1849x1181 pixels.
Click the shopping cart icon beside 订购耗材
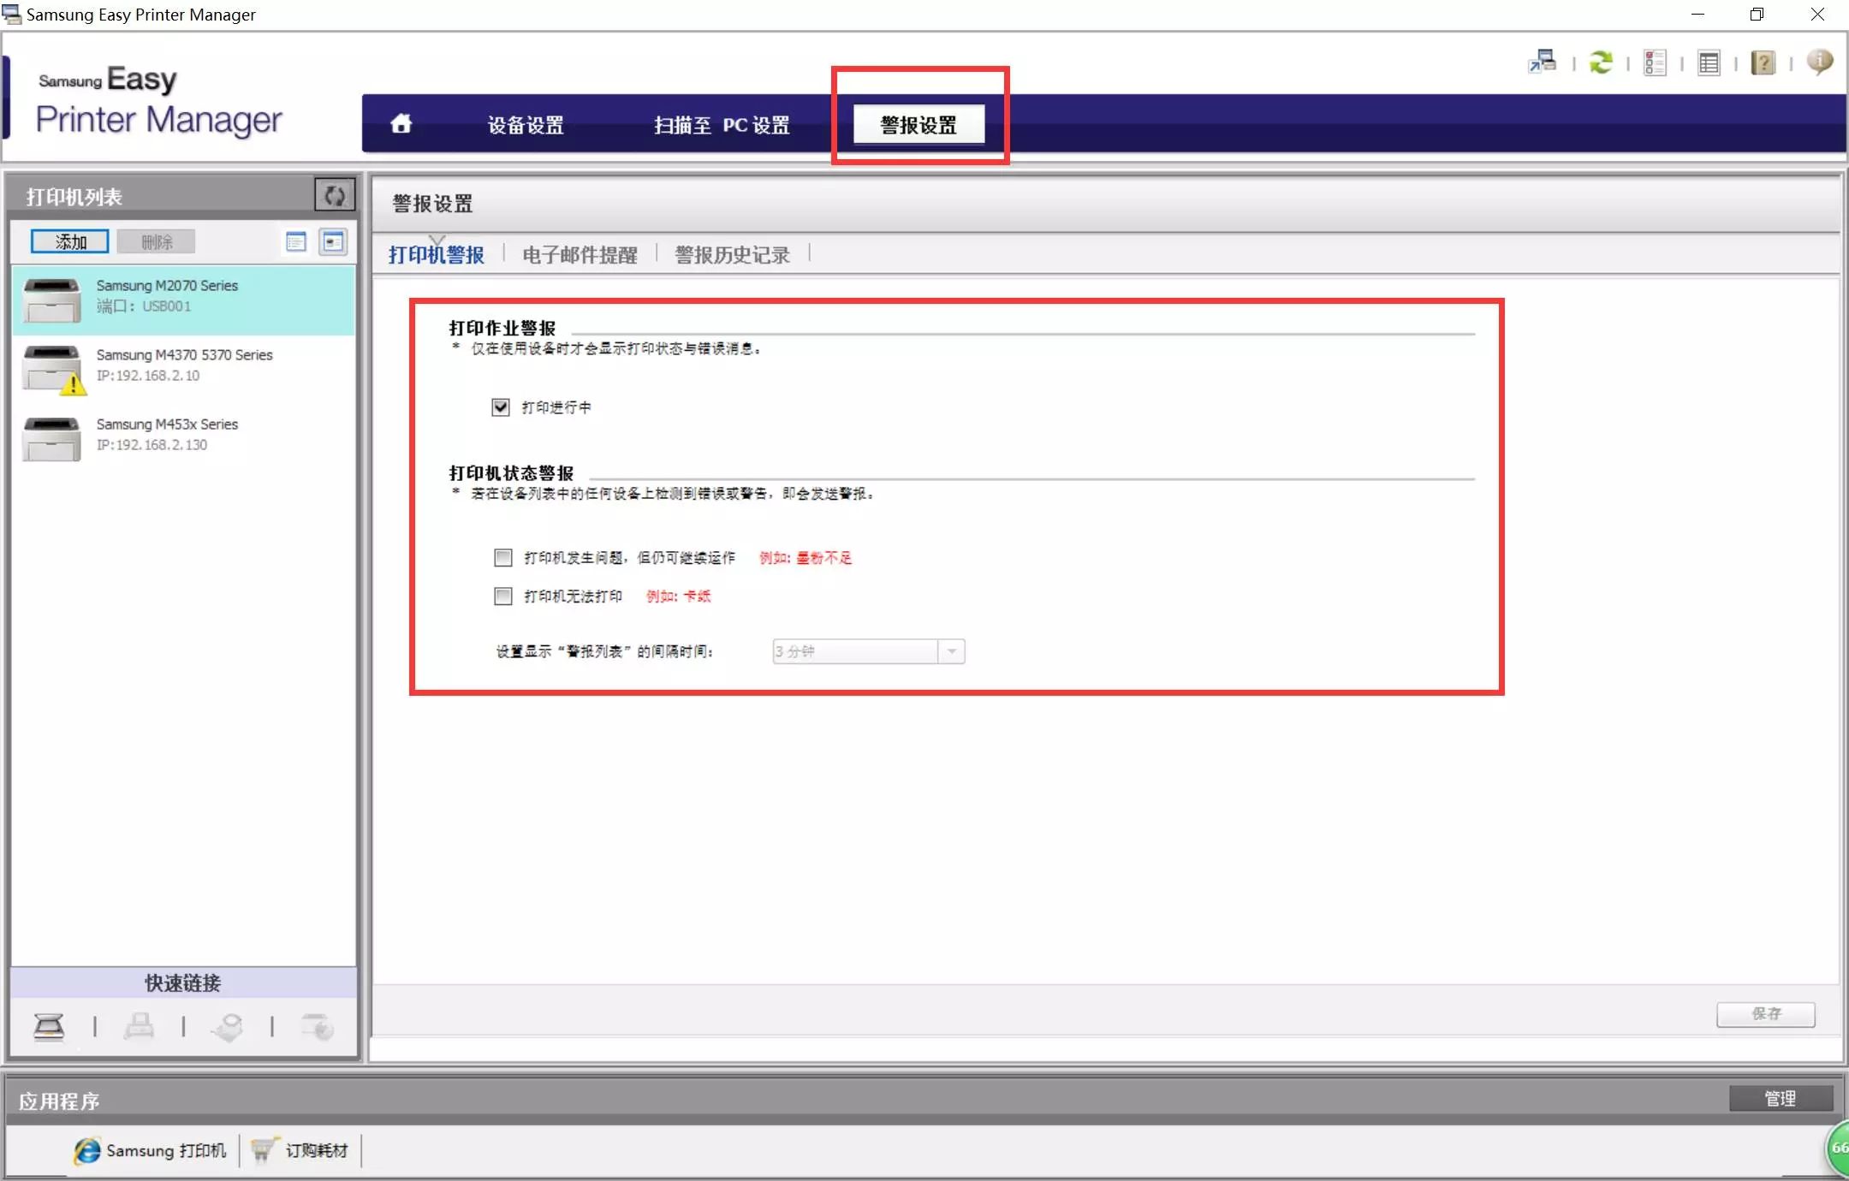pyautogui.click(x=263, y=1150)
